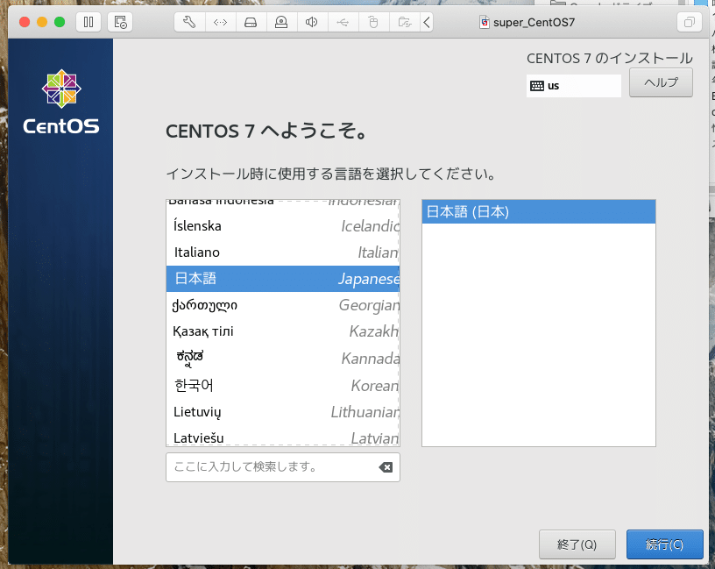
Task: Click the CentOS logo in the sidebar
Action: [x=61, y=102]
